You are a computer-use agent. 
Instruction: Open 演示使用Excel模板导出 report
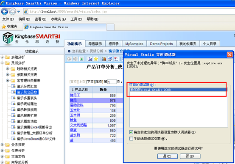coord(34,127)
